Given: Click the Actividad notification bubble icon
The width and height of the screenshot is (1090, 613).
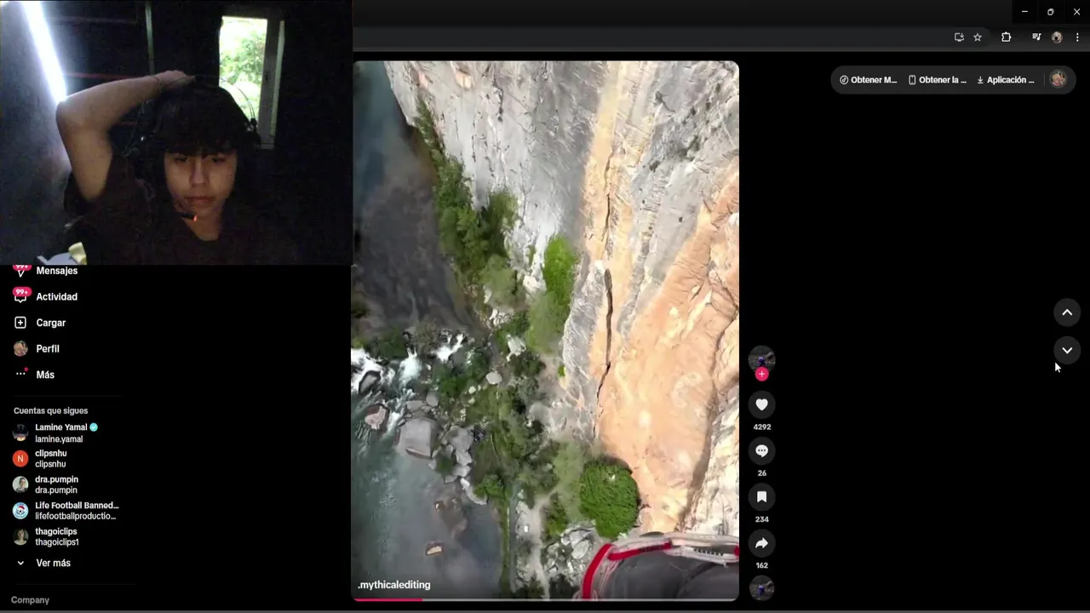Looking at the screenshot, I should (x=20, y=295).
